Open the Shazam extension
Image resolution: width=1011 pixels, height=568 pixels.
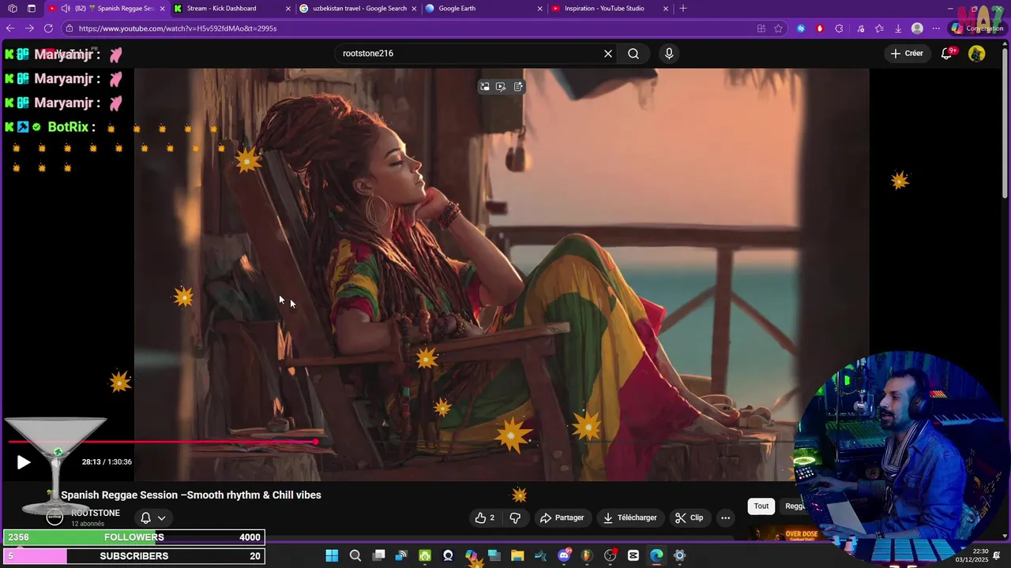pos(801,28)
